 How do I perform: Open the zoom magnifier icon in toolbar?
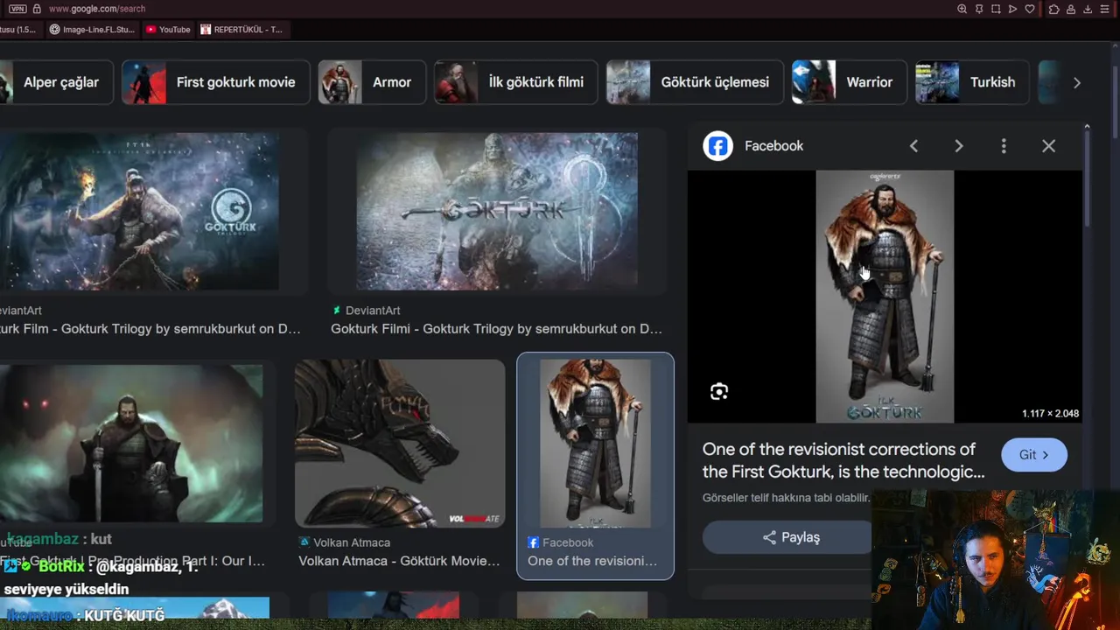[x=962, y=9]
